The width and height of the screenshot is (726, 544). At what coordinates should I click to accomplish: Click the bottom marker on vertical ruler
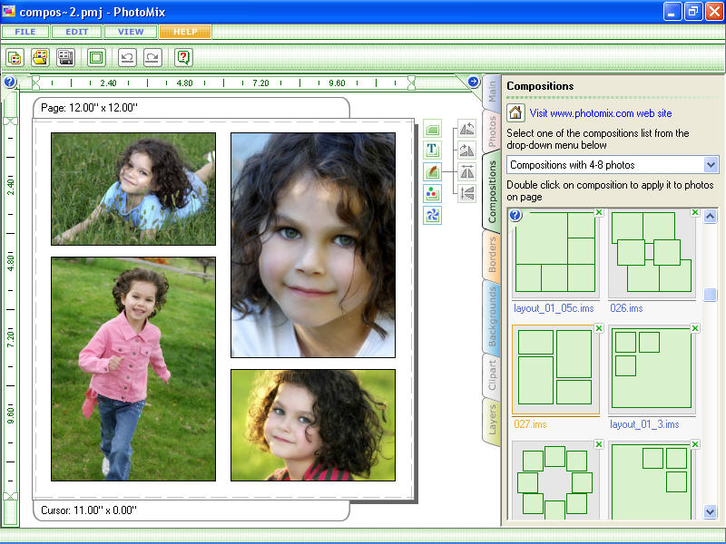click(10, 496)
